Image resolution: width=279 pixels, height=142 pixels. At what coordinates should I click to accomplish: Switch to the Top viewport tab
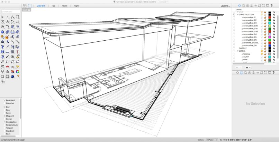pos(53,6)
